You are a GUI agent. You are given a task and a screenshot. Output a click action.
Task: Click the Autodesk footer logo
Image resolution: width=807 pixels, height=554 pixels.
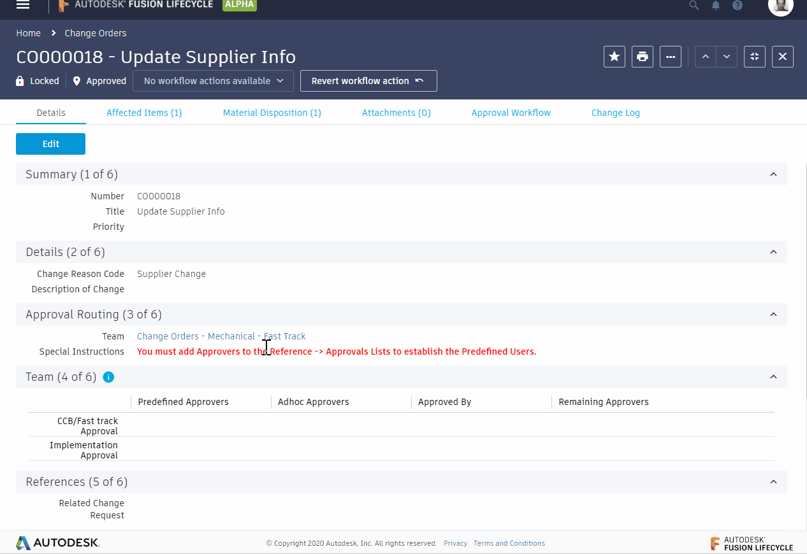58,543
